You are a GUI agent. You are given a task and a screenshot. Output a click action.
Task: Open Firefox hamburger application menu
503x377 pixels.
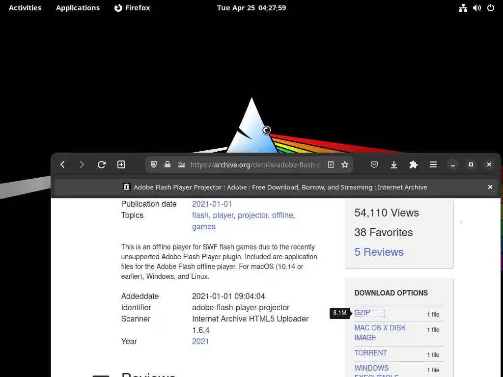(433, 165)
